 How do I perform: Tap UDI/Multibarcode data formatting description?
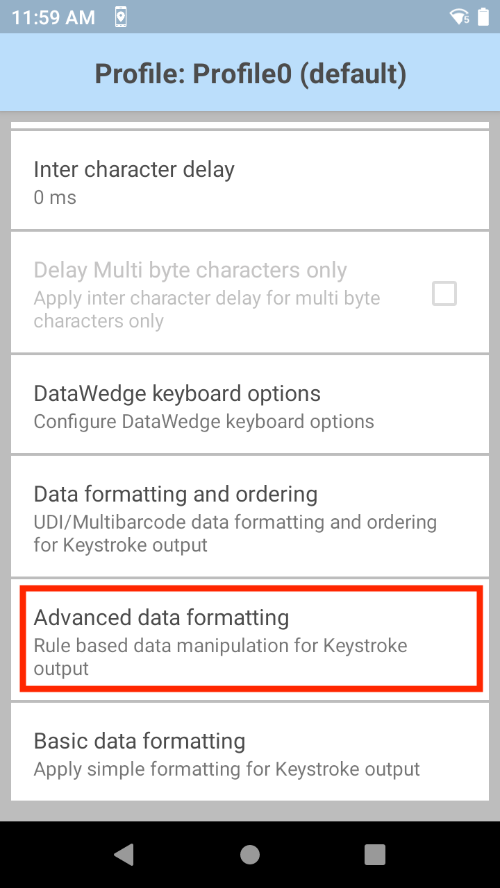tap(235, 533)
